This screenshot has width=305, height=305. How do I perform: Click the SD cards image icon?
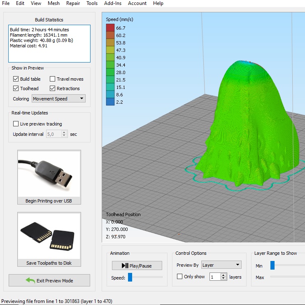(49, 235)
